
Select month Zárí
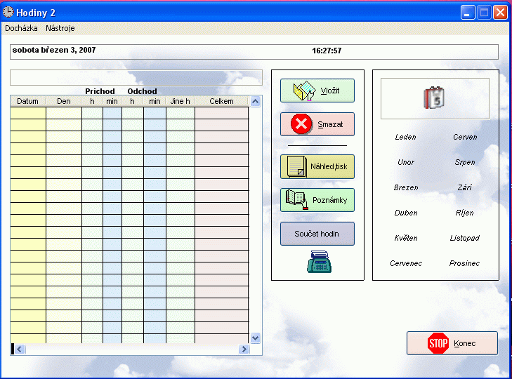[465, 187]
